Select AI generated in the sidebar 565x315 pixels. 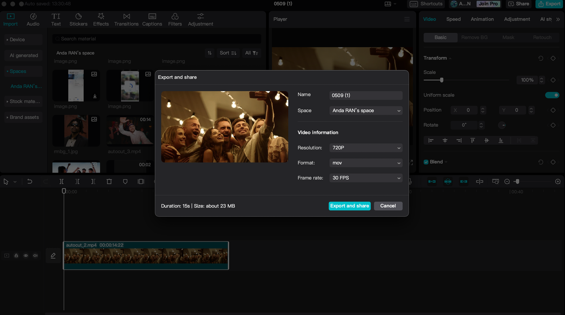point(24,56)
